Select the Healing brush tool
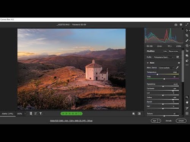The width and height of the screenshot is (190, 142). click(187, 41)
